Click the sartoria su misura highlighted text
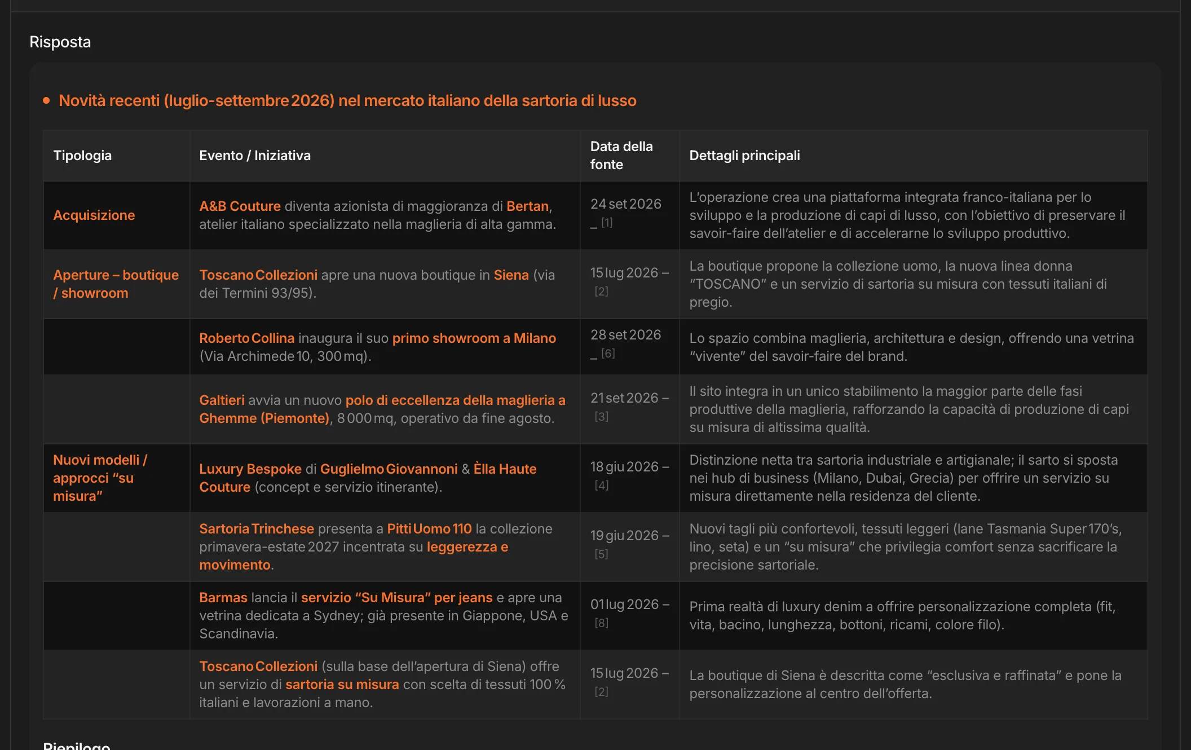1191x750 pixels. coord(342,685)
